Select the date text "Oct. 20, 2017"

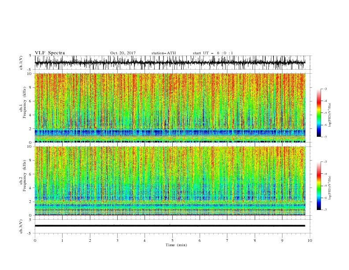123,53
